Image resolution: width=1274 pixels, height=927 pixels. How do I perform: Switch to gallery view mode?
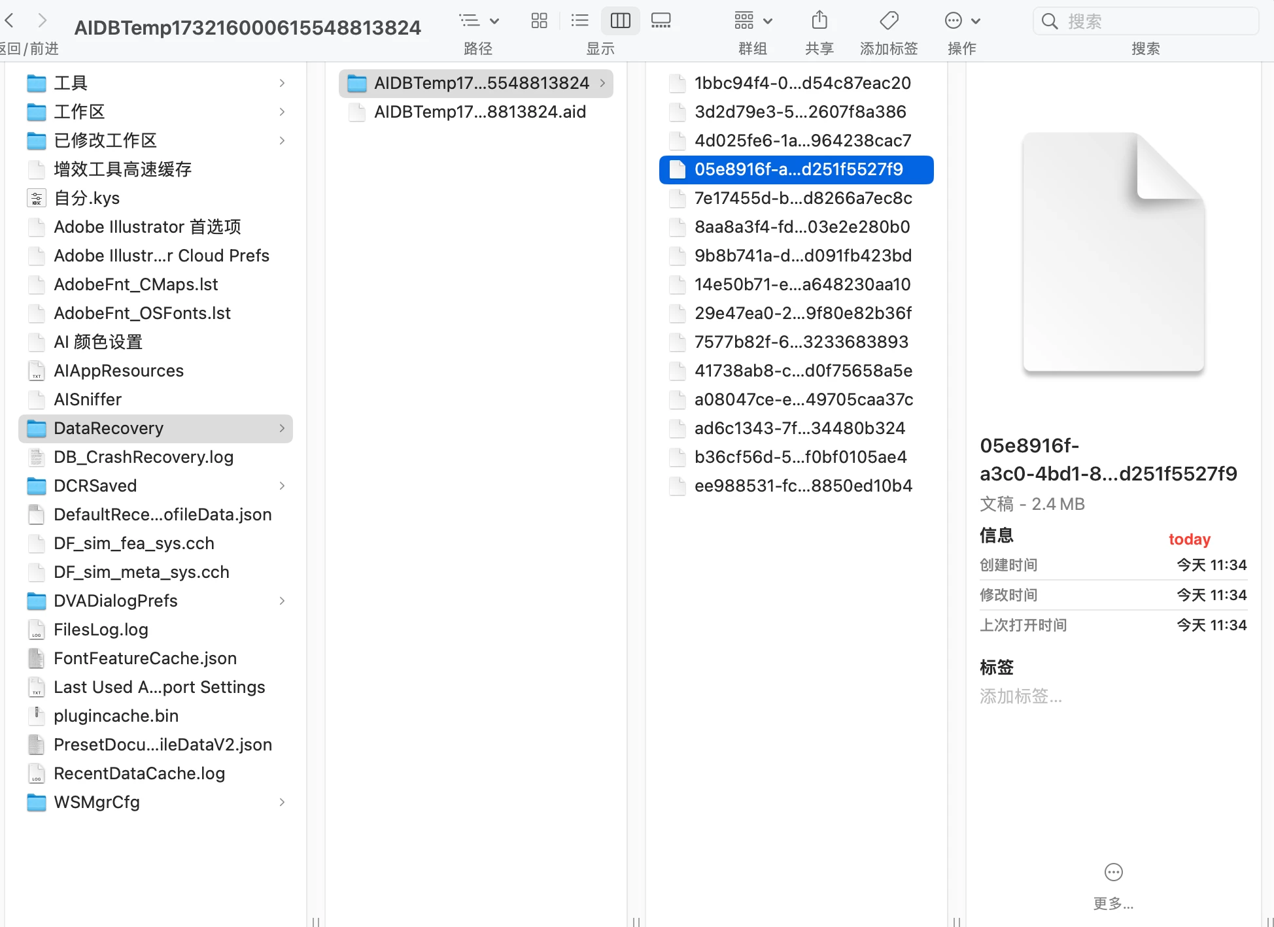tap(661, 21)
